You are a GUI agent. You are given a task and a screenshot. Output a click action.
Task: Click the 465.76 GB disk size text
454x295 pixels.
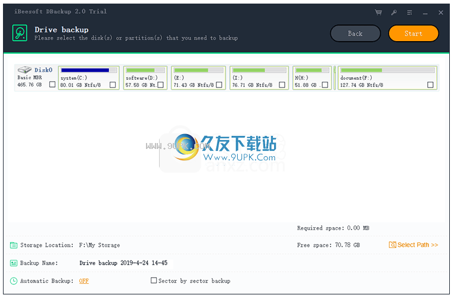pyautogui.click(x=30, y=85)
